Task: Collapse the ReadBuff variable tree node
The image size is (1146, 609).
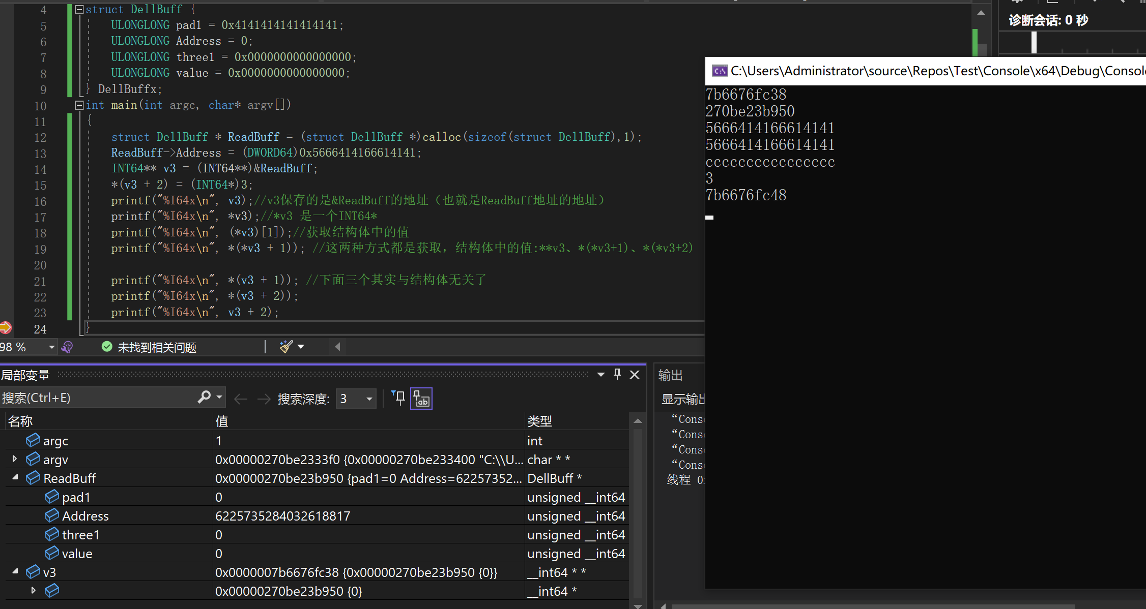Action: click(15, 478)
